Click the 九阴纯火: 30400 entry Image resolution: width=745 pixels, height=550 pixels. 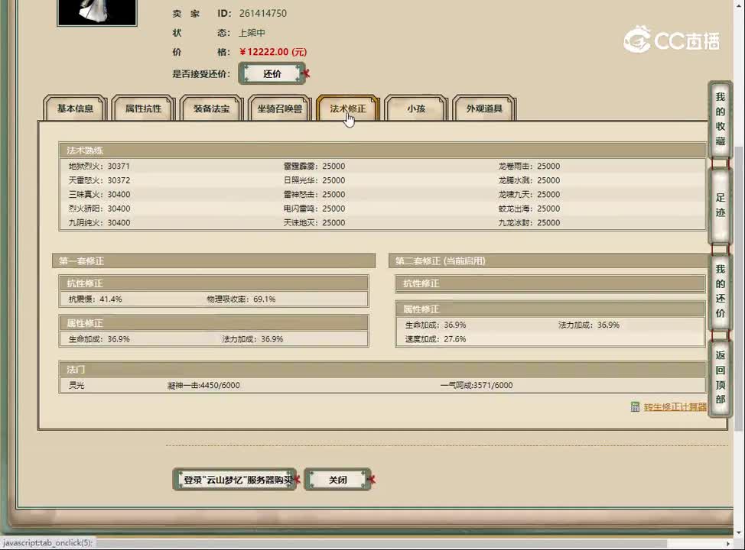tap(99, 222)
